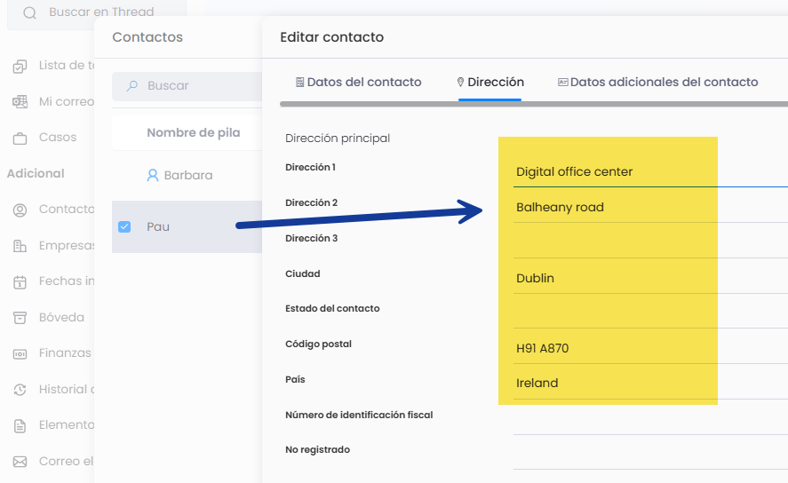Open Datos adicionales del contacto tab
Screen dimensions: 788x483
657,83
